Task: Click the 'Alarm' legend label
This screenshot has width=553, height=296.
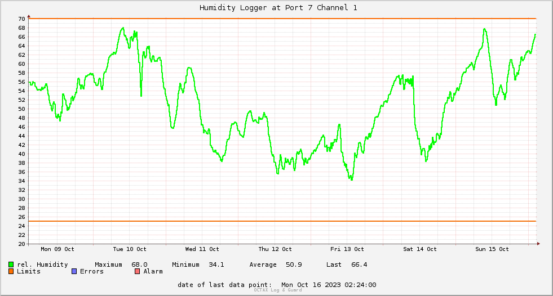Action: 153,271
